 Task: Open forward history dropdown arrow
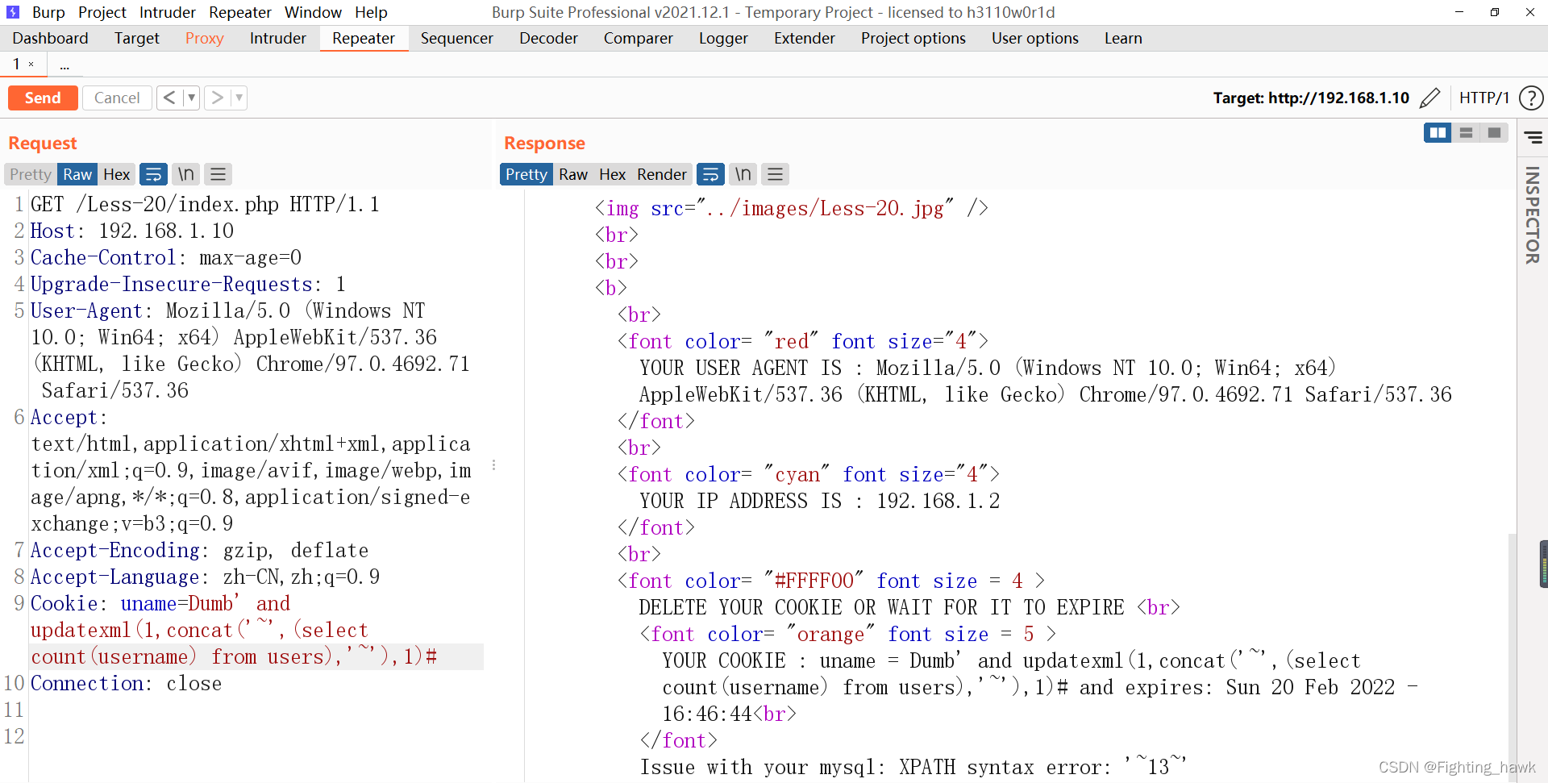239,98
